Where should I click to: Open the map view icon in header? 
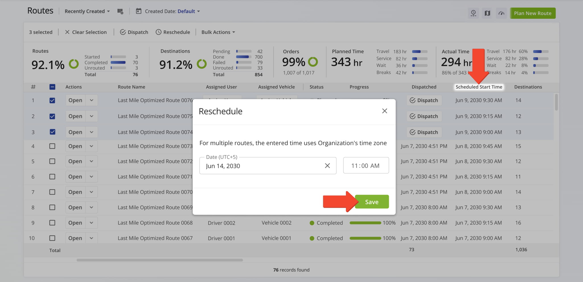click(487, 13)
